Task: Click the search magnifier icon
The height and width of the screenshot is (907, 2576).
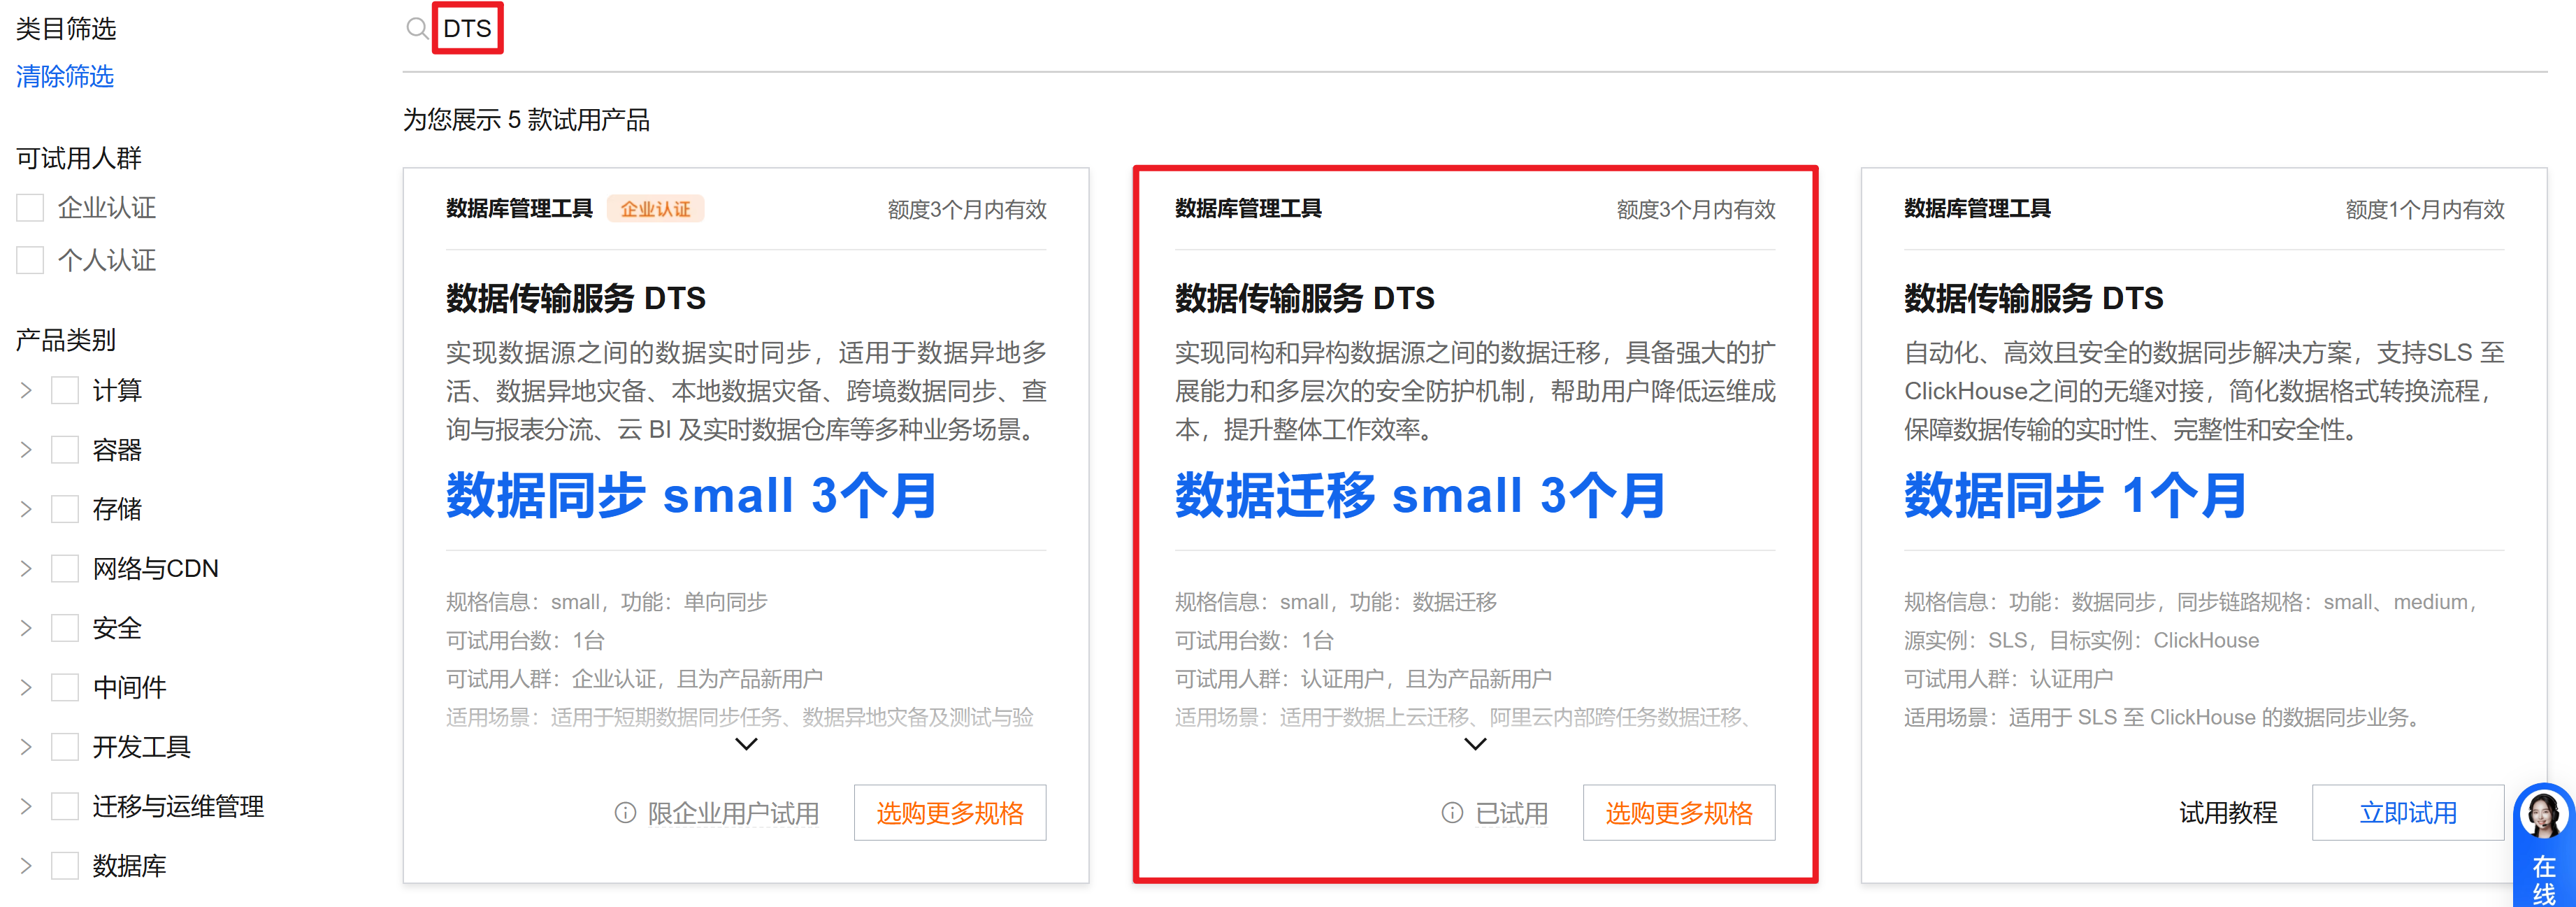Action: [417, 28]
